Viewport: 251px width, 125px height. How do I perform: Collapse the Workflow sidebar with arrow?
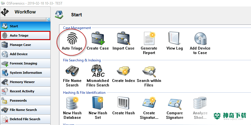48,20
